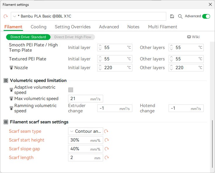Select Direct Drive: Standard button
This screenshot has width=215, height=173.
click(x=28, y=37)
